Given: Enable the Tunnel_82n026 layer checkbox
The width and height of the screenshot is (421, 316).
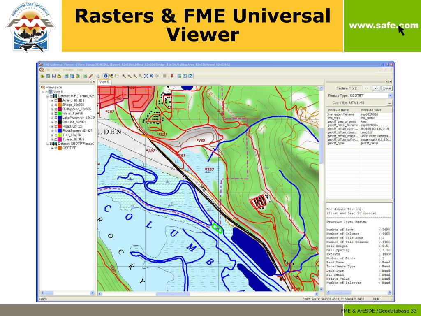Looking at the screenshot, I should 56,139.
